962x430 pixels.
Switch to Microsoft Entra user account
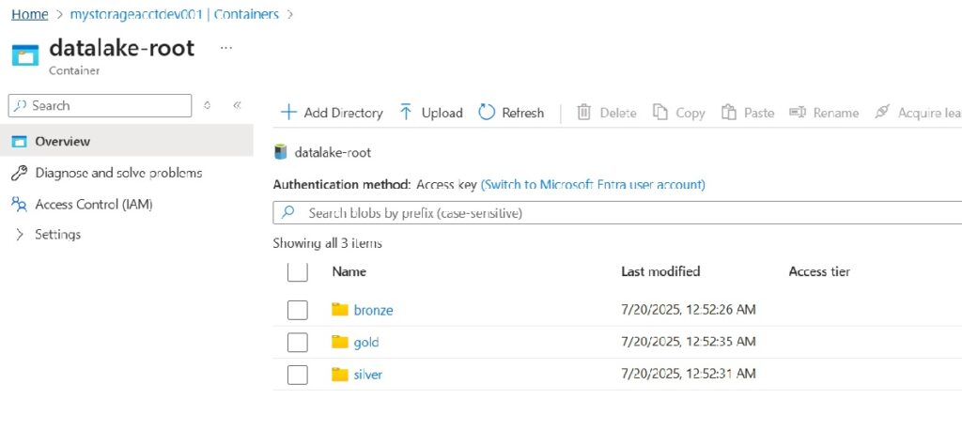(593, 184)
